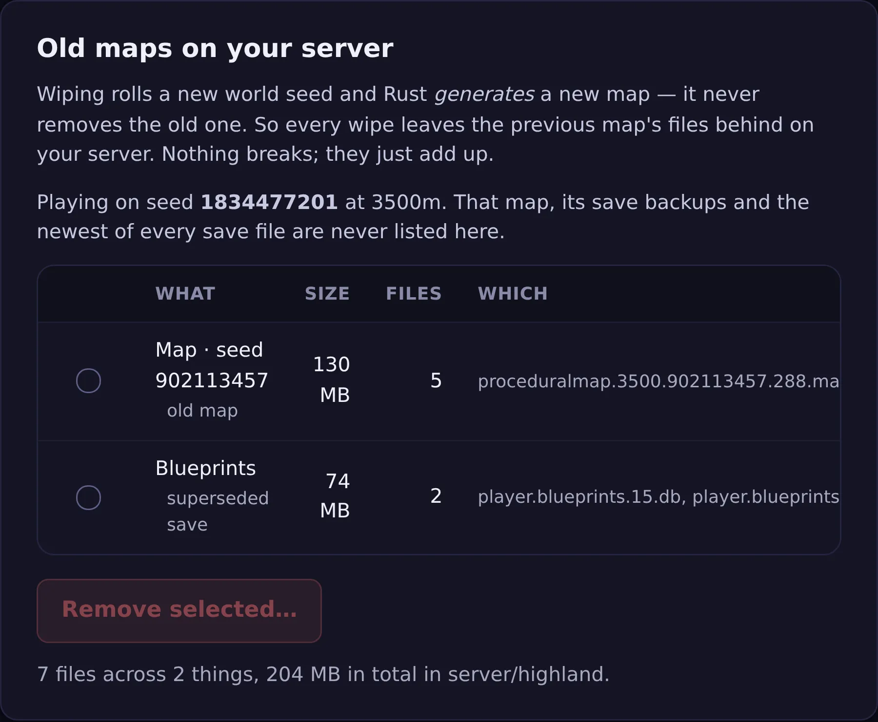This screenshot has width=878, height=722.
Task: Select the Blueprints superseded save checkbox
Action: click(x=88, y=497)
